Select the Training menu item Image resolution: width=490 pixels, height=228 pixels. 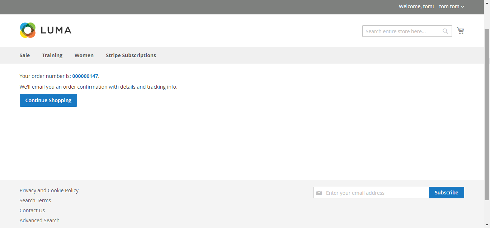click(52, 55)
